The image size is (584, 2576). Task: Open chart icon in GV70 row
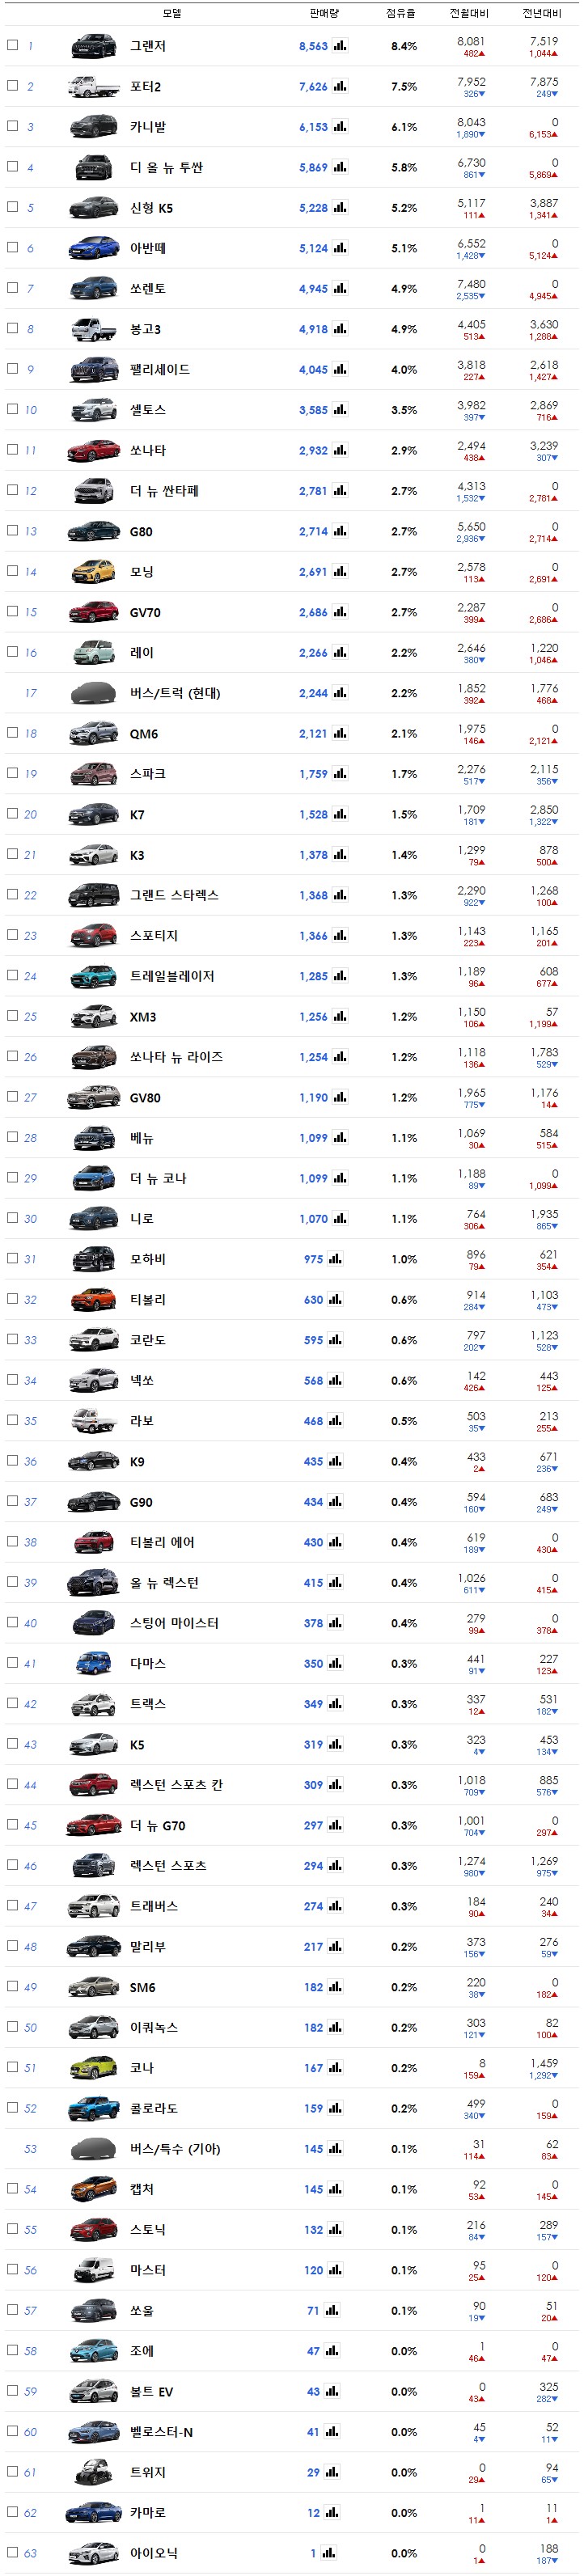coord(340,612)
